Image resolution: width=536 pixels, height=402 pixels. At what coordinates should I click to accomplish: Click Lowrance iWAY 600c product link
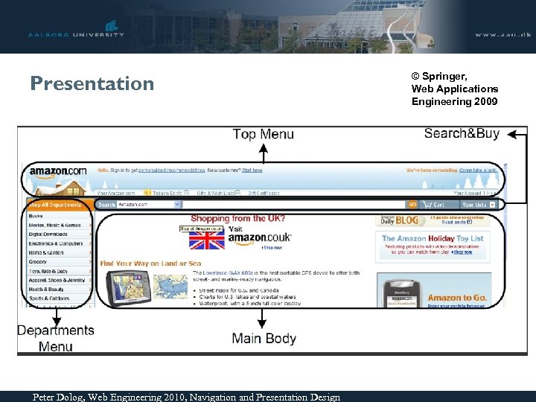[228, 272]
